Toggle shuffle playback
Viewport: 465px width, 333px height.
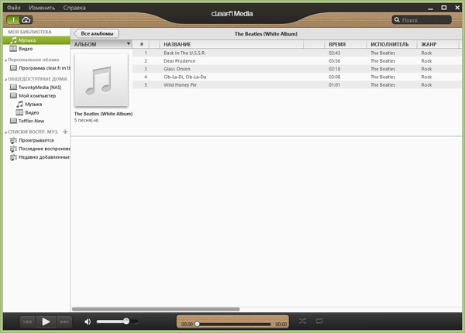(x=302, y=321)
